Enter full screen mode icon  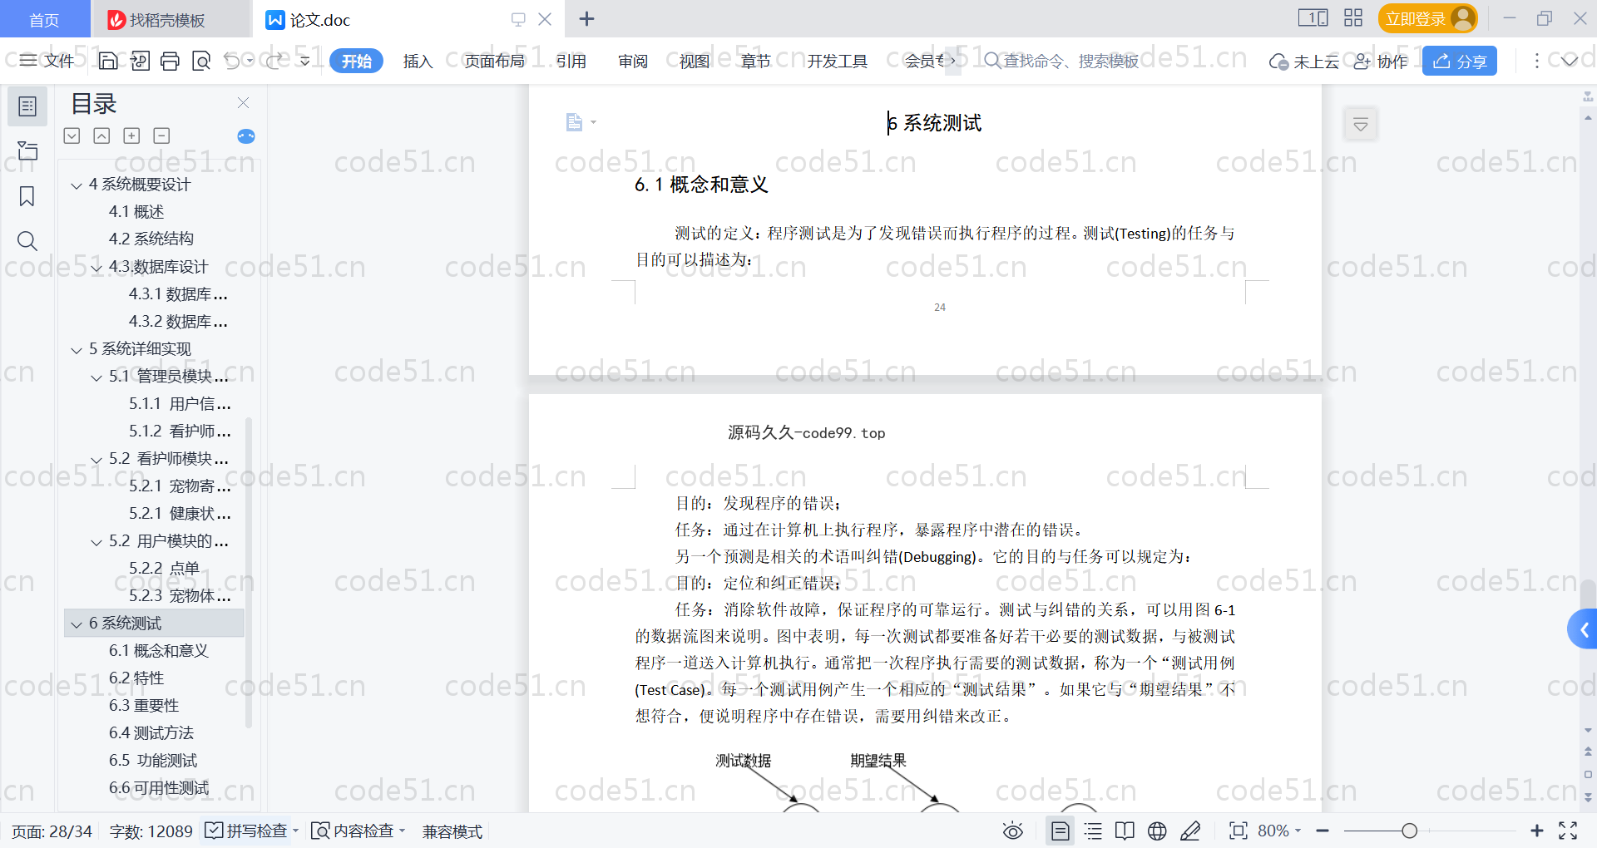point(1568,831)
